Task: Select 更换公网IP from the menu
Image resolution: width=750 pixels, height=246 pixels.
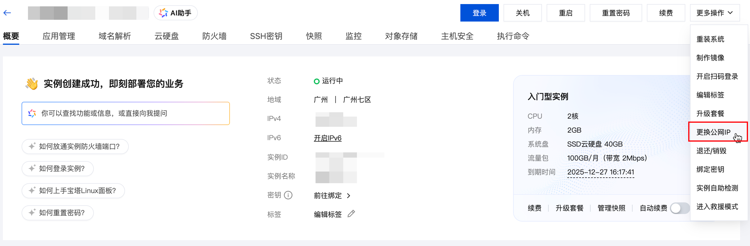Action: 713,132
